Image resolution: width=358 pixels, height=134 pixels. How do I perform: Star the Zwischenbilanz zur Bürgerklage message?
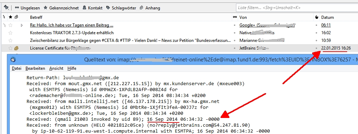tap(10, 40)
